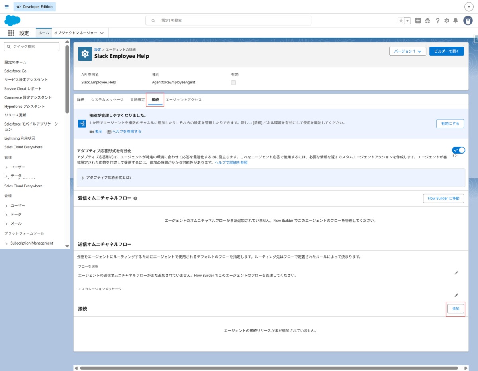Select the ホーム tab
The width and height of the screenshot is (478, 371).
coord(44,33)
